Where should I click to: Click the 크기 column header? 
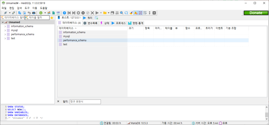pos(136,28)
